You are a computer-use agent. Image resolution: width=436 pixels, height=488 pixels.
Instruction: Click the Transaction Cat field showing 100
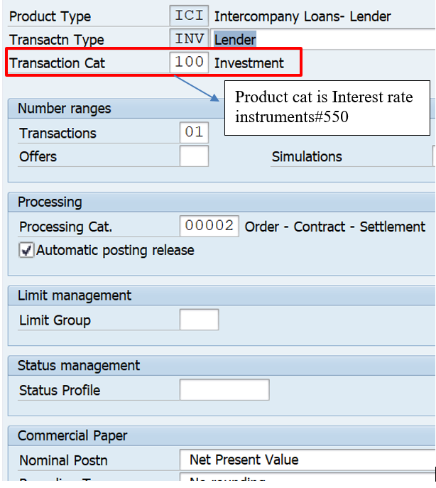click(x=189, y=63)
